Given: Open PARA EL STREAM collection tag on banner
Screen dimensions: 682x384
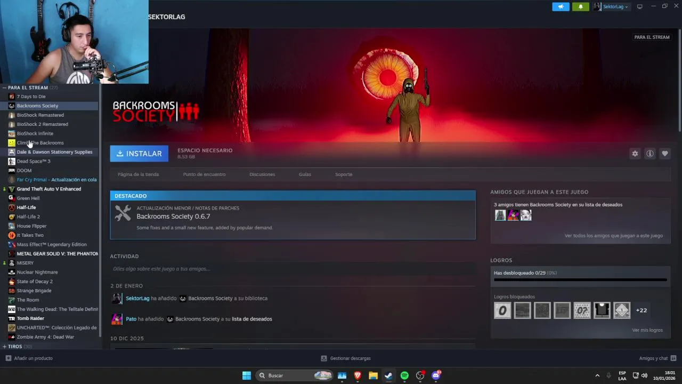Looking at the screenshot, I should click(x=652, y=37).
